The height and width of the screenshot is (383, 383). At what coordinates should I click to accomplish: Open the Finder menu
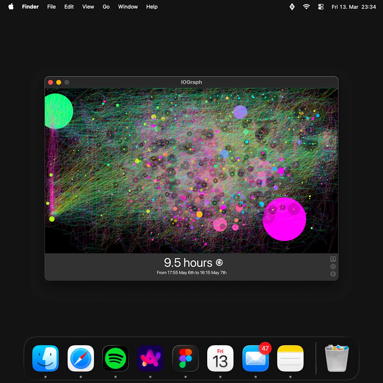[x=30, y=7]
